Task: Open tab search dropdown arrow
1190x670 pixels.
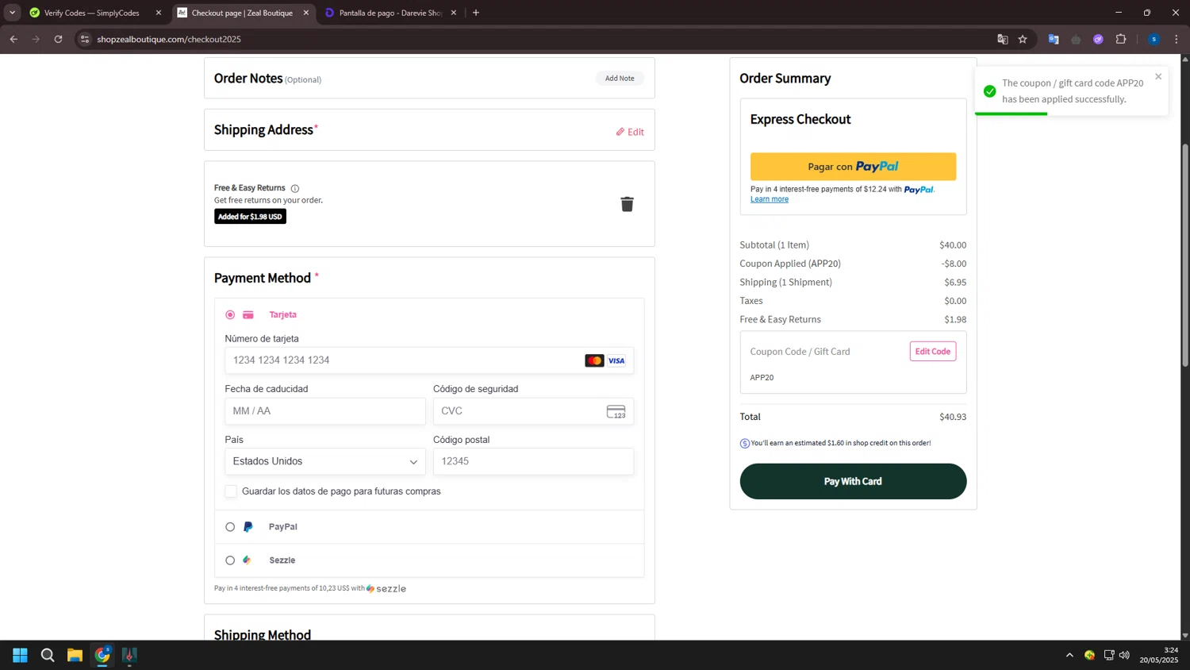Action: (x=12, y=13)
